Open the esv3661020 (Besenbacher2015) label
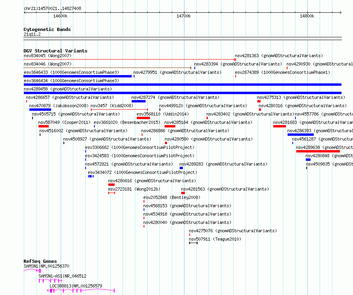The height and width of the screenshot is (295, 353). [x=127, y=122]
